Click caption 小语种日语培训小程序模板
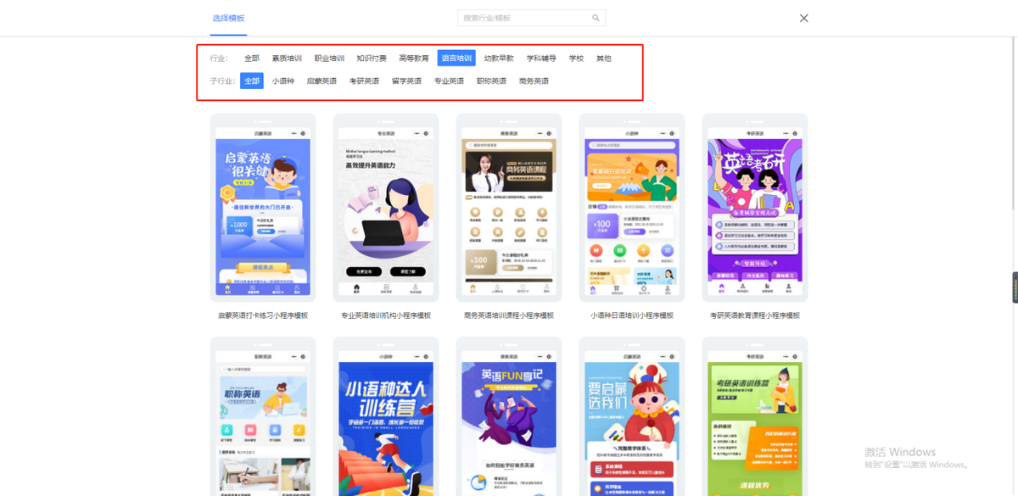 point(632,315)
